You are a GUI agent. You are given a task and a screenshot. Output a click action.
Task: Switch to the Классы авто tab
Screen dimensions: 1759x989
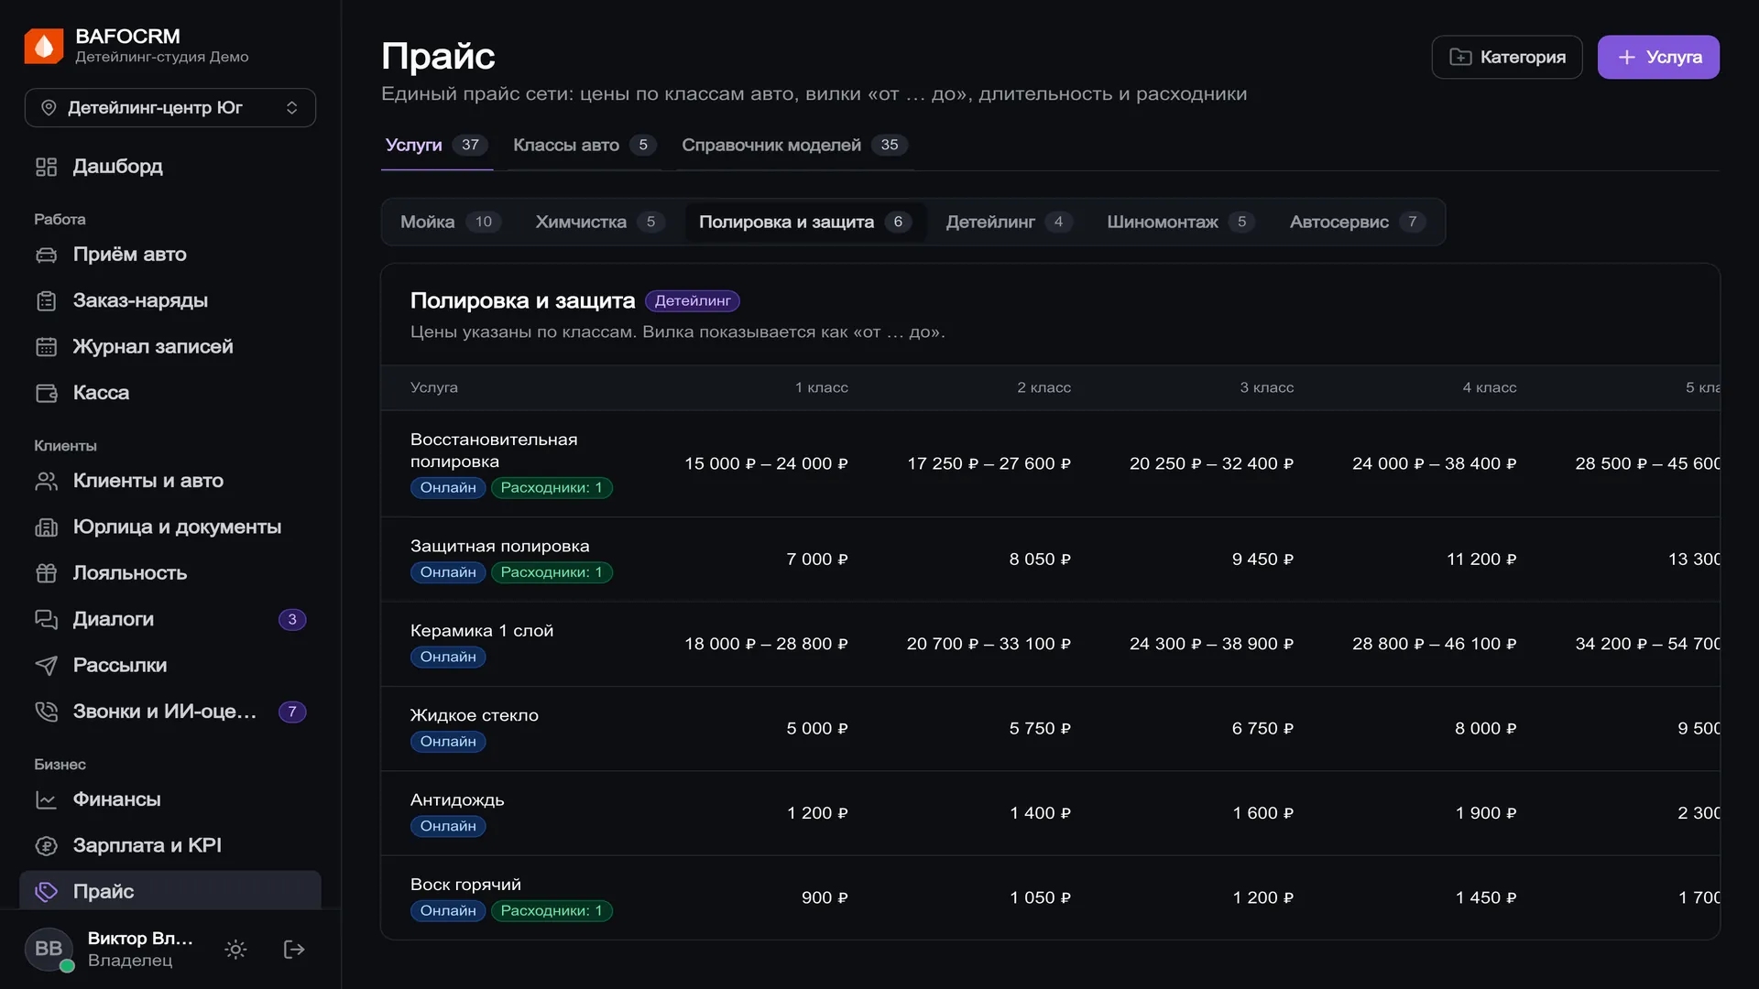(585, 146)
